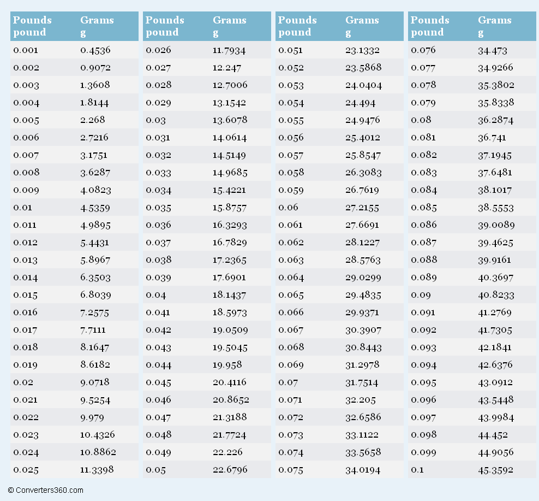
Task: Select the 0.076 pounds cell
Action: point(423,50)
